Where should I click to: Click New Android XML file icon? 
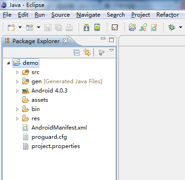coord(154,27)
